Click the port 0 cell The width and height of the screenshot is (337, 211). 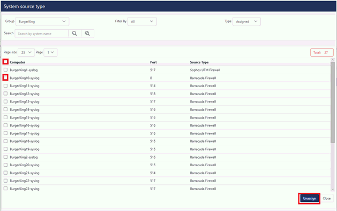tap(151, 78)
